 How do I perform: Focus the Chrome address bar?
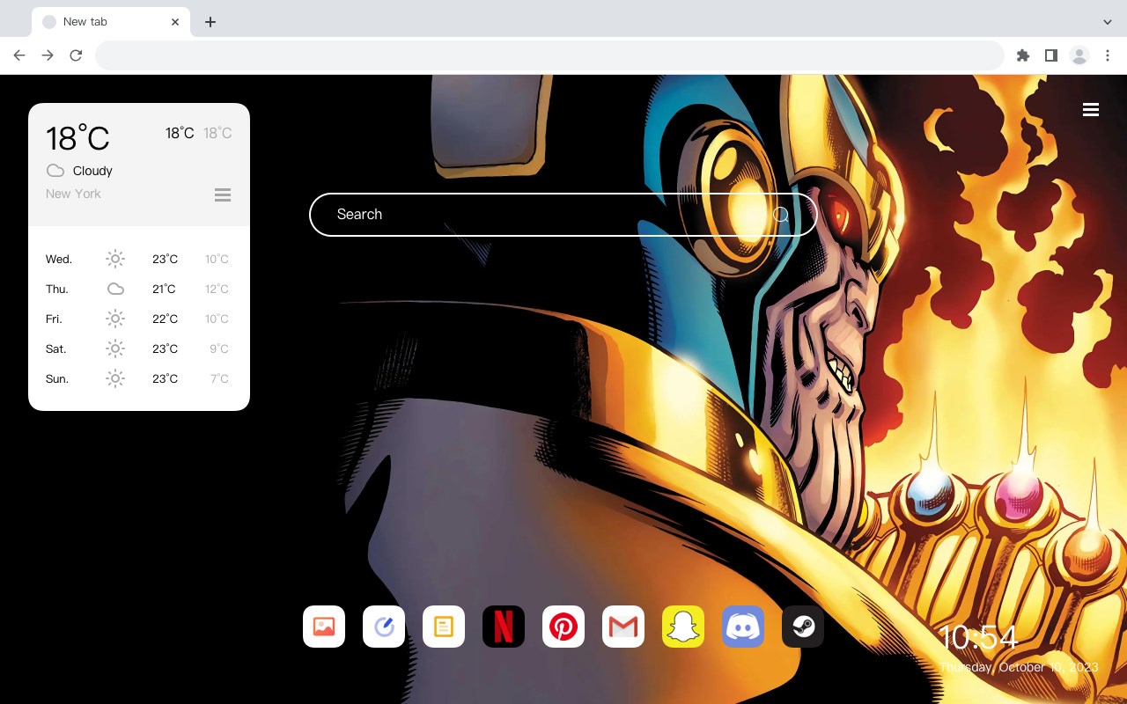pos(549,55)
